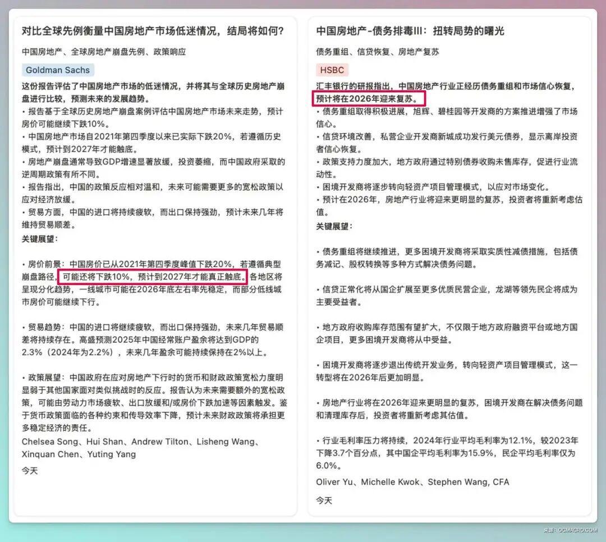Click 今天 date under Goldman Sachs card

pos(30,471)
